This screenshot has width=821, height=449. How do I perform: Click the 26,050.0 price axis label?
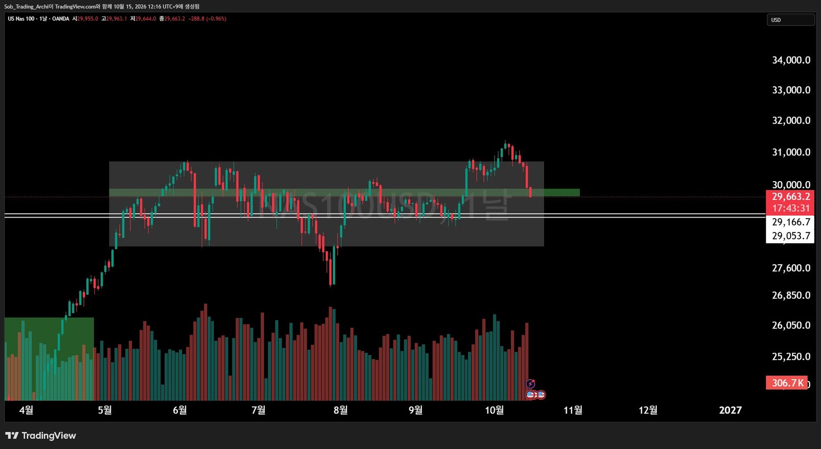point(791,325)
